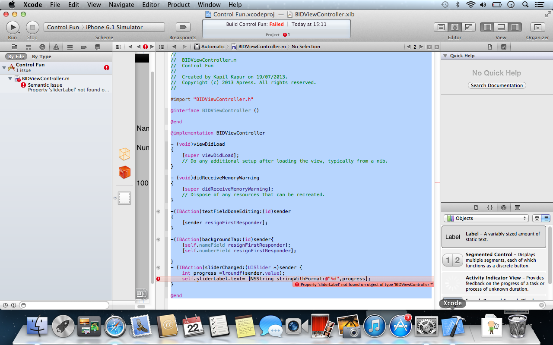
Task: Jump to the issue indicator in jump bar
Action: [x=145, y=47]
